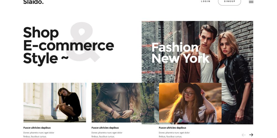277x138 pixels.
Task: Open the LOGIN link
Action: point(206,1)
